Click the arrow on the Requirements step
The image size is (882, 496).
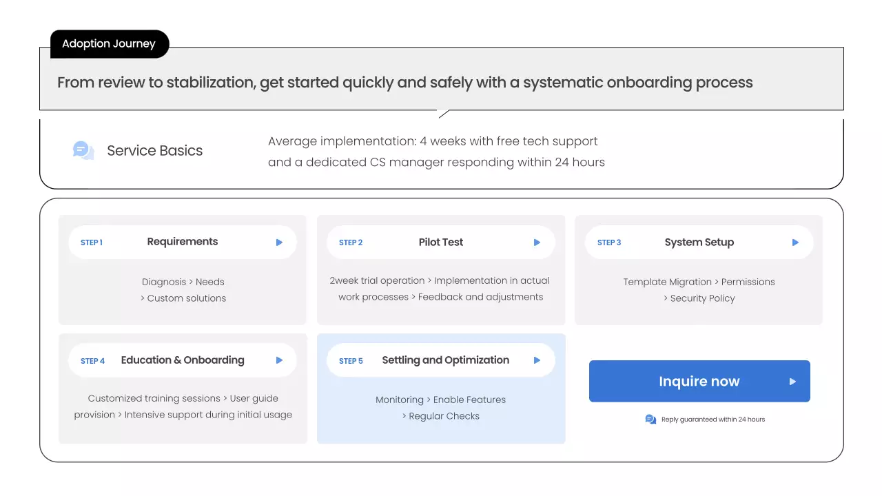(279, 242)
